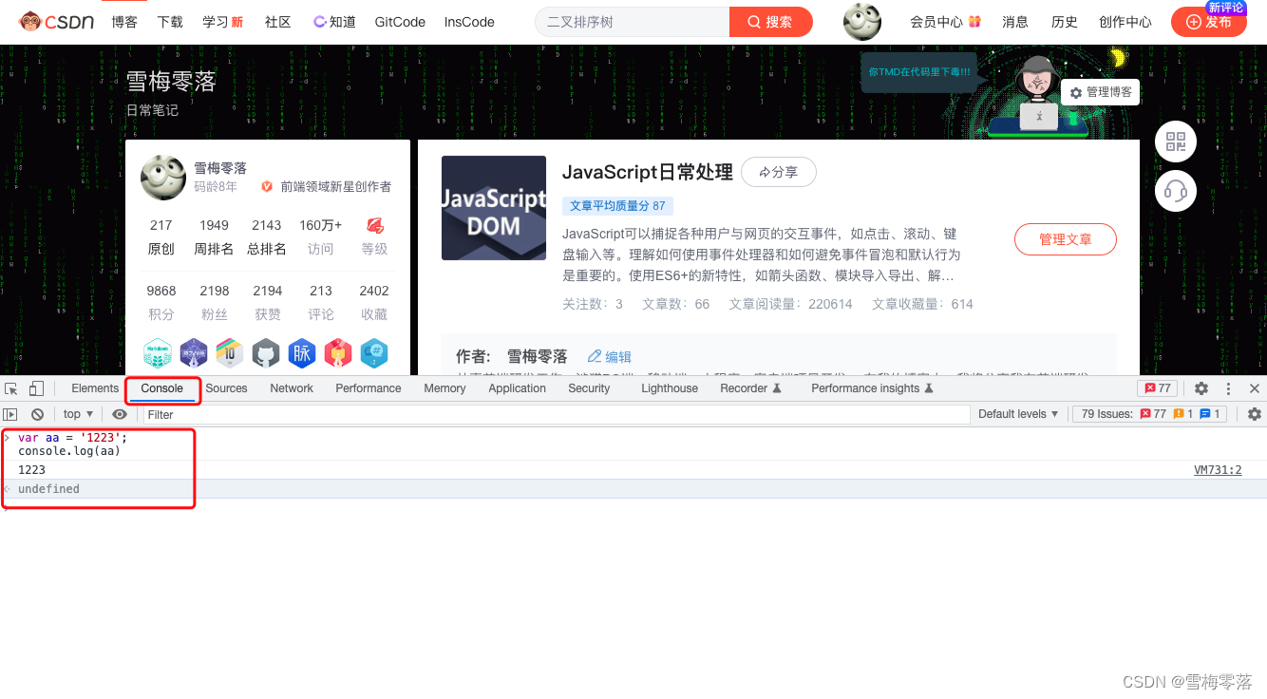The image size is (1267, 699).
Task: Open 消息 messages link
Action: click(x=1015, y=22)
